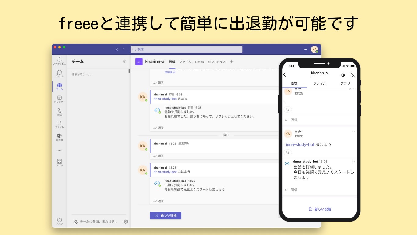
Task: Switch to the 投稿 tab on desktop
Action: 172,62
